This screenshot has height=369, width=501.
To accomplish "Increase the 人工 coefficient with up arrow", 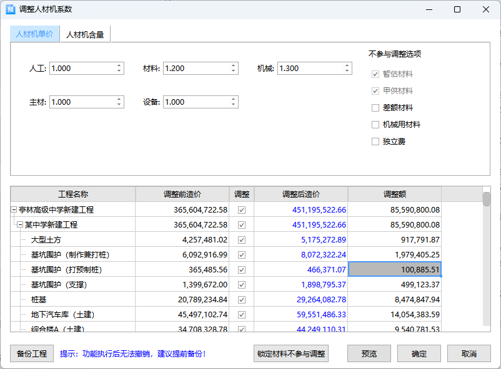I will (119, 65).
